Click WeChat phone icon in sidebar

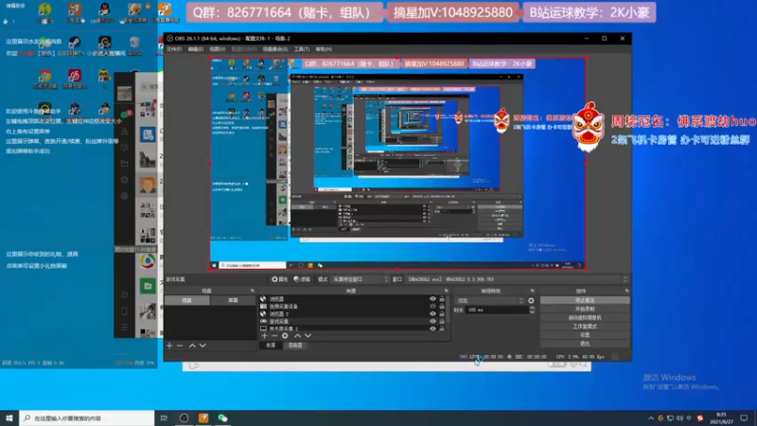tap(125, 311)
